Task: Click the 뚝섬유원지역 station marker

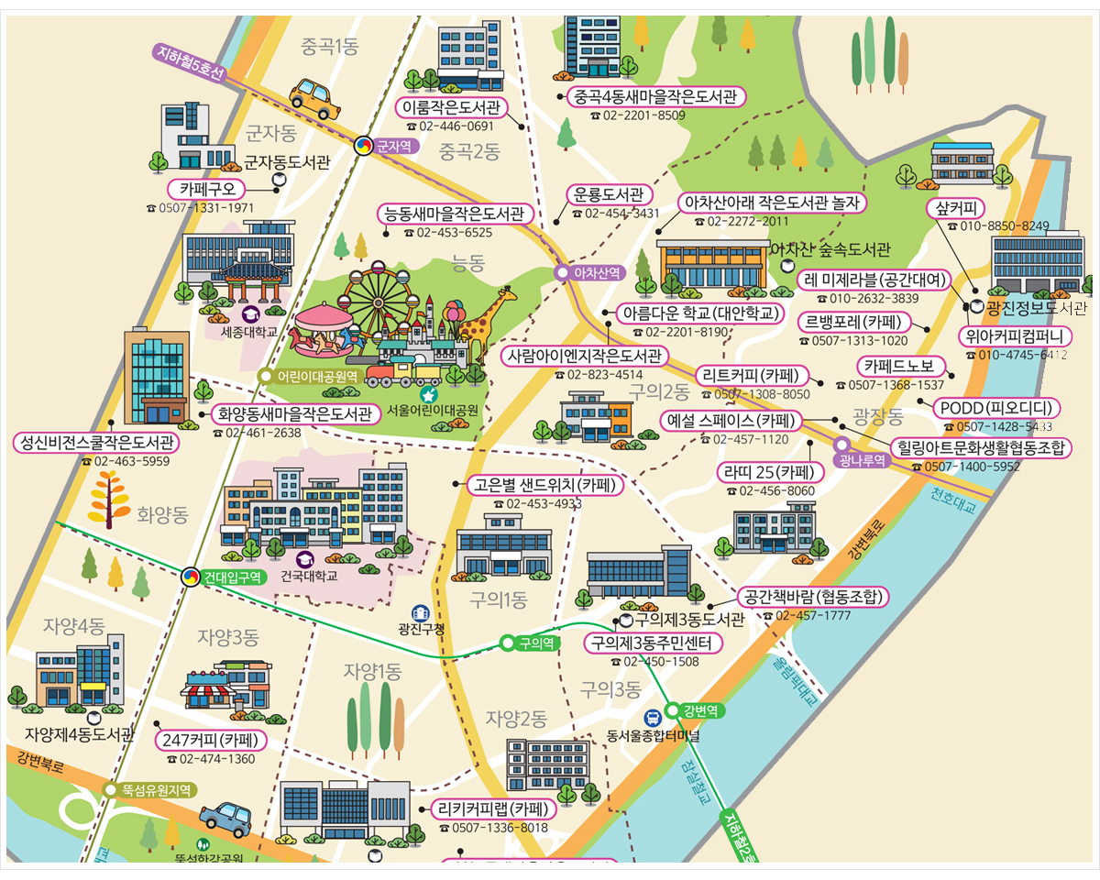Action: [111, 788]
